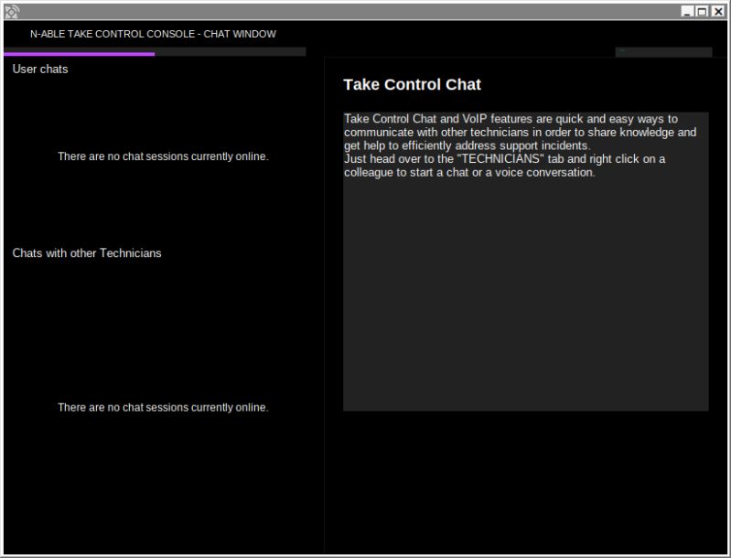Maximize the chat window
Screen dimensions: 731x558
tap(702, 12)
